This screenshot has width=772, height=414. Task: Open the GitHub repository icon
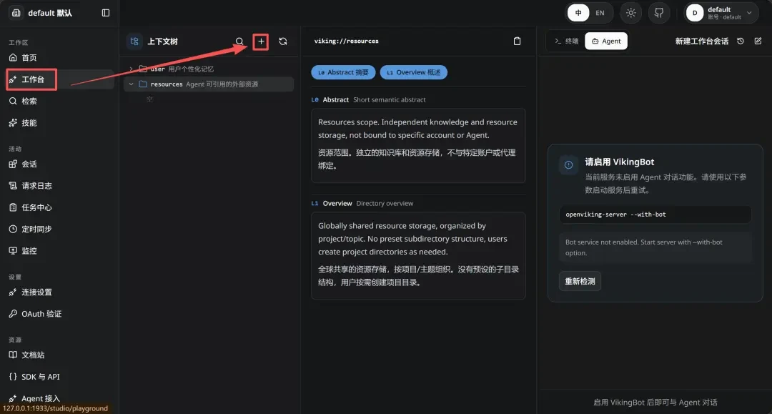[659, 13]
